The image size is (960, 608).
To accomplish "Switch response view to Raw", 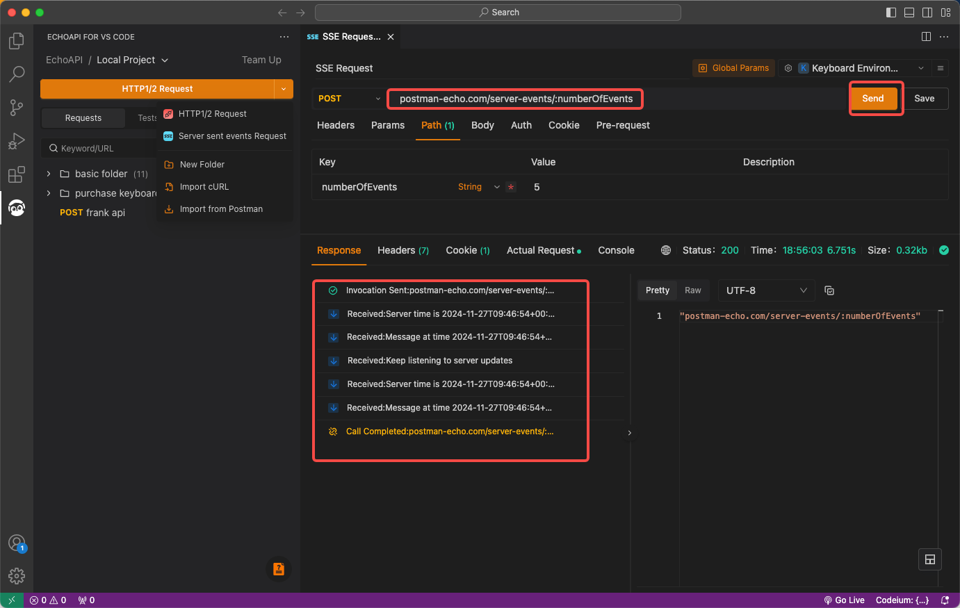I will pos(693,290).
